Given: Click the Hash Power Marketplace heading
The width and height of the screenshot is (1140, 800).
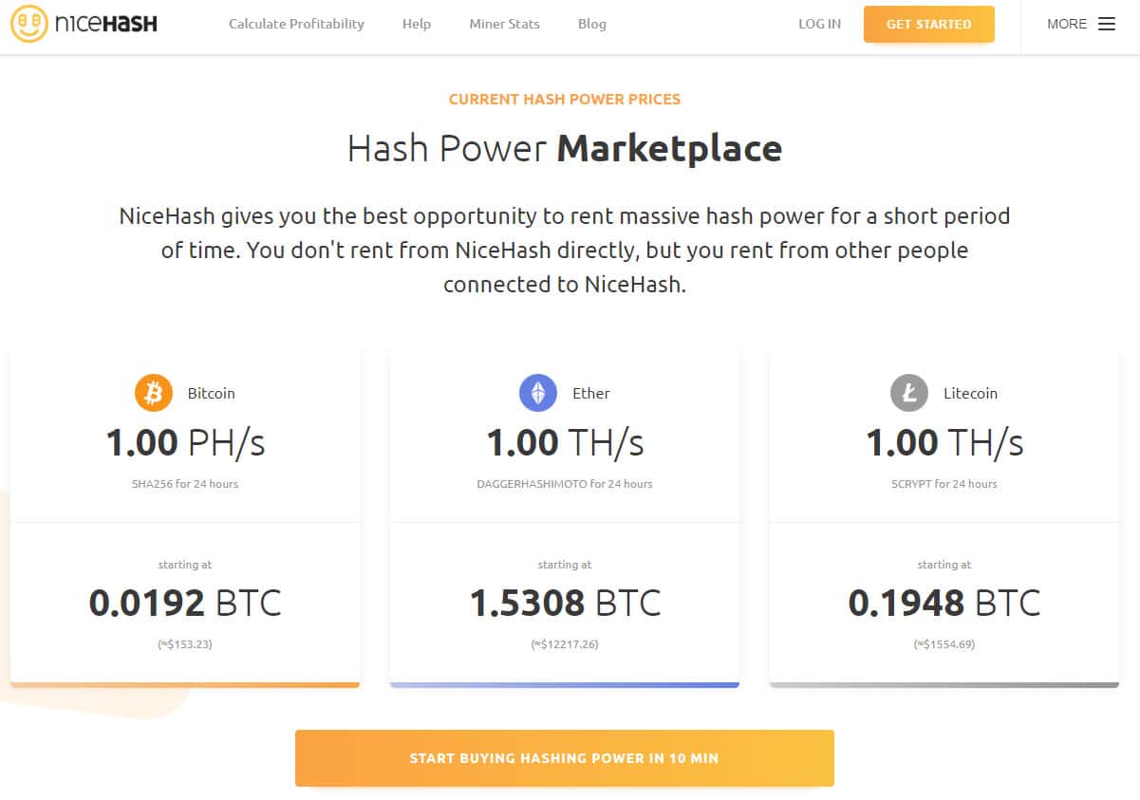Looking at the screenshot, I should tap(565, 149).
